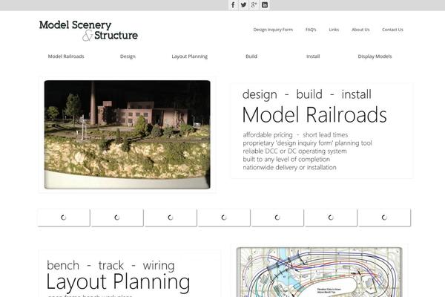Screen dimensions: 445x297
Task: Click 'reliable DCC or DC operating system' text
Action: (294, 151)
